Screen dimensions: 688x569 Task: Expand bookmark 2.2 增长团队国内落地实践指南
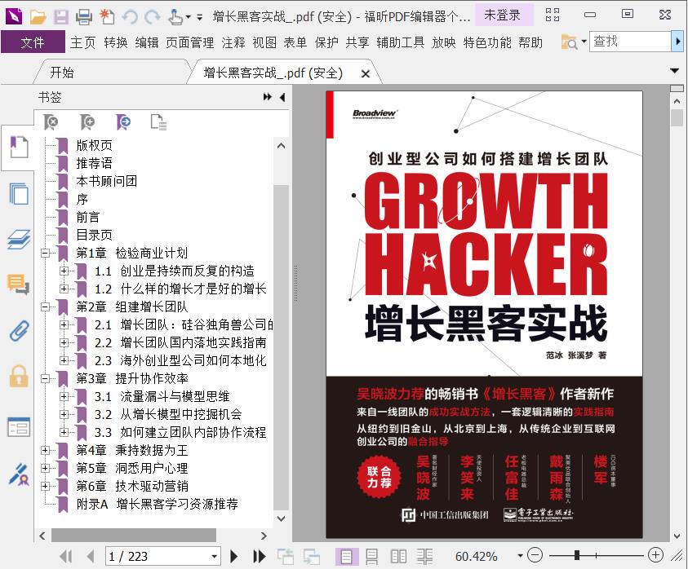tap(64, 342)
